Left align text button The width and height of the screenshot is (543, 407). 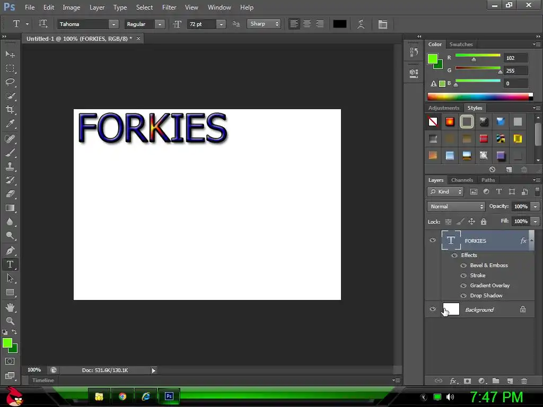pyautogui.click(x=294, y=24)
